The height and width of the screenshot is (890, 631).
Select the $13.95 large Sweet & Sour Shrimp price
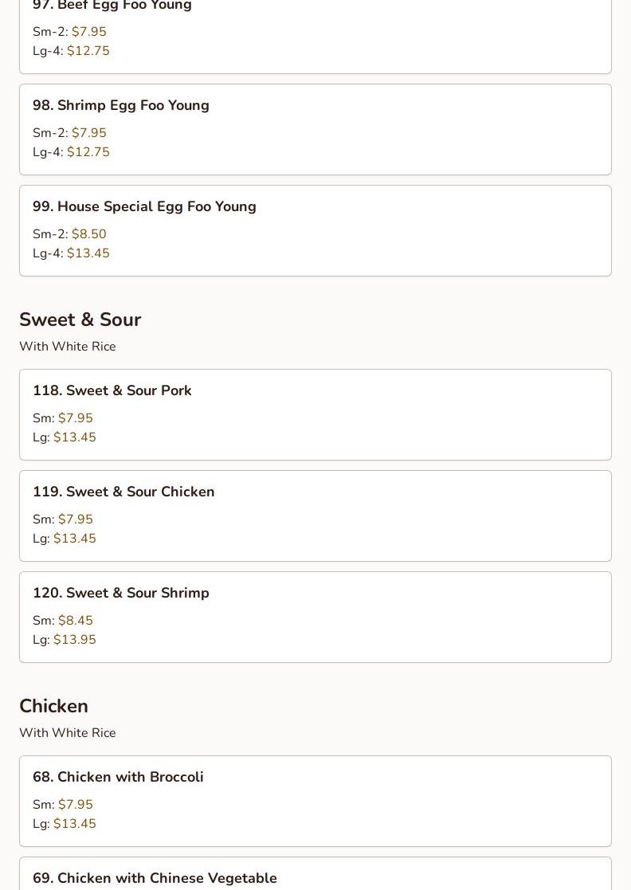pos(74,640)
